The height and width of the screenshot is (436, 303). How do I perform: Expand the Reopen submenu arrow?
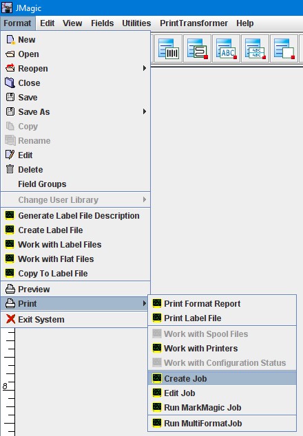144,68
